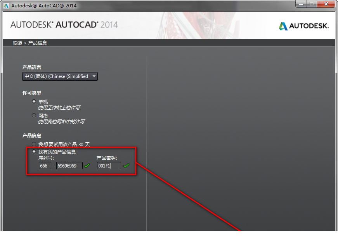This screenshot has width=338, height=240.
Task: Select the 单机 standalone license radio button
Action: click(x=34, y=101)
